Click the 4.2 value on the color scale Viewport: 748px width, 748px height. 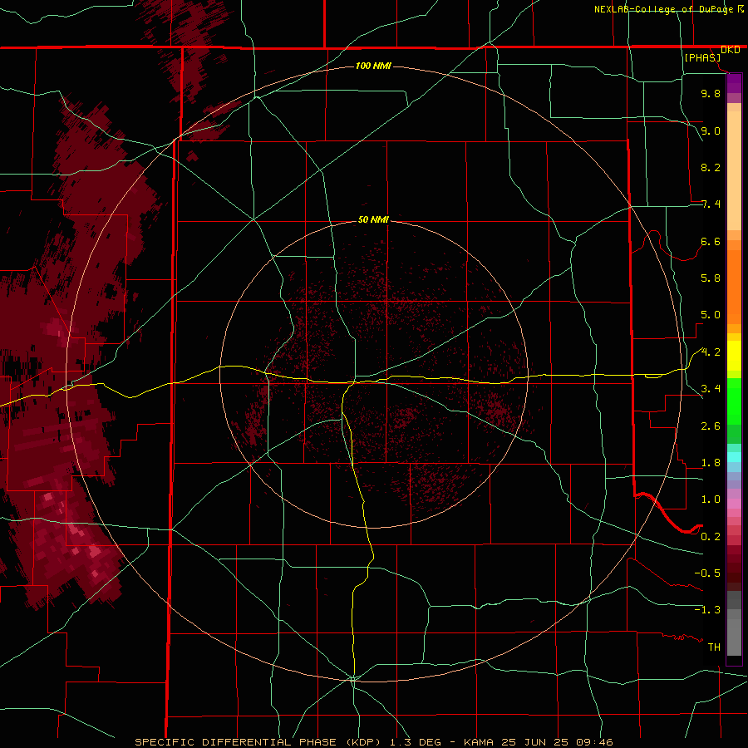(x=711, y=352)
